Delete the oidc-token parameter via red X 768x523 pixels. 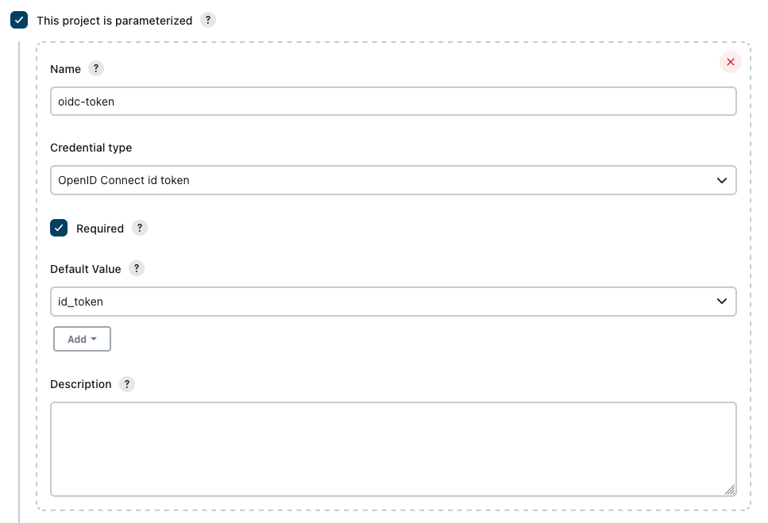click(x=730, y=61)
